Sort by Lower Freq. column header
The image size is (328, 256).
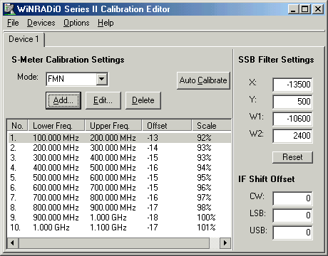coord(56,125)
